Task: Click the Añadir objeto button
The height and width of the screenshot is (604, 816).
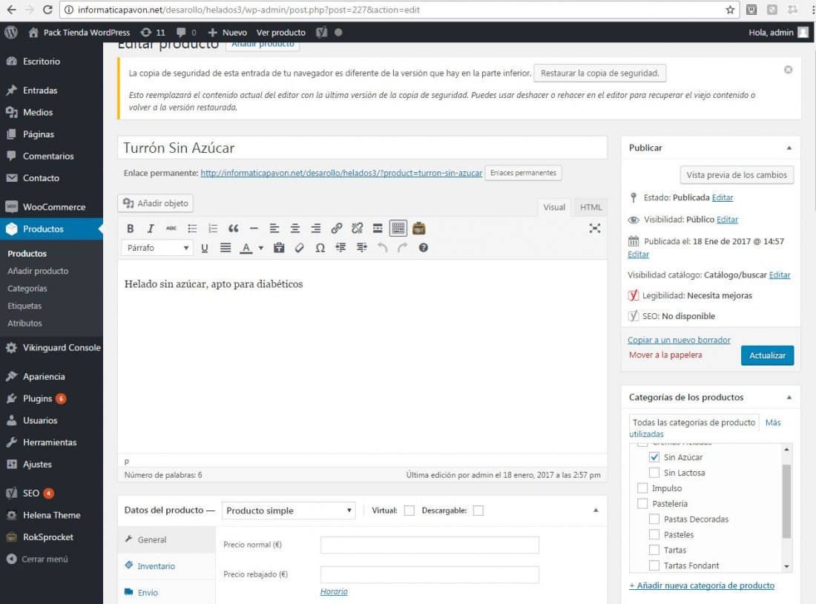Action: (156, 203)
